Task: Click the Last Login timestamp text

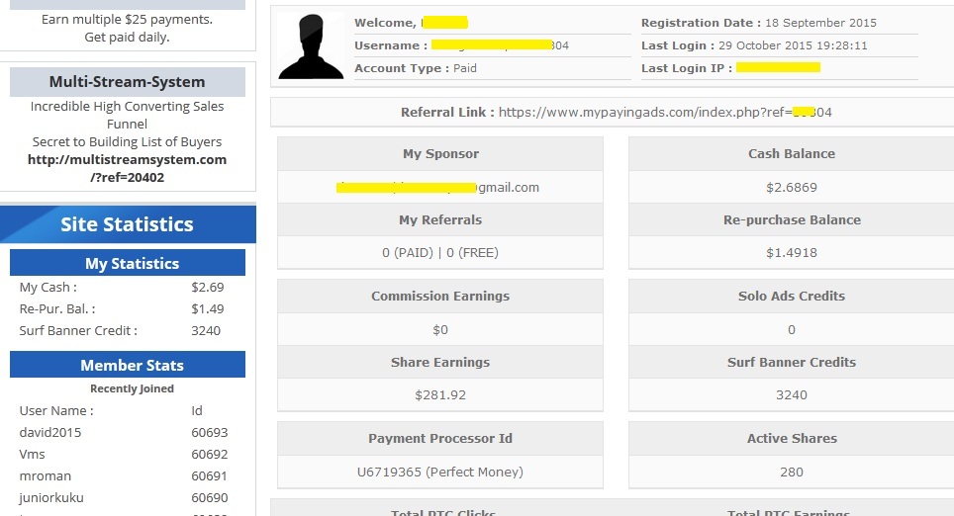Action: 793,45
